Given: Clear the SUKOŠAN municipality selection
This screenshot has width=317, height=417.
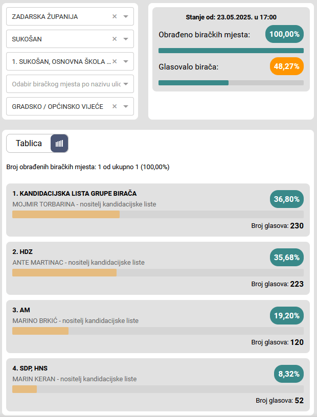Looking at the screenshot, I should (x=115, y=39).
